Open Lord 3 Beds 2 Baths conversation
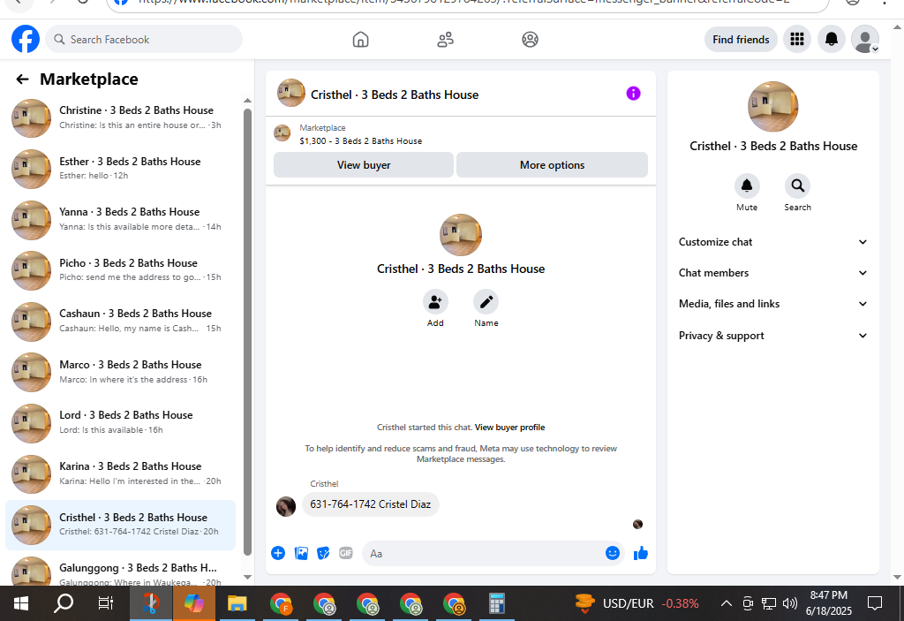 120,423
